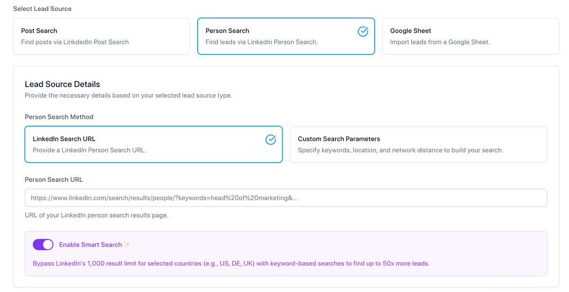Choose the LinkedIn Search URL method
This screenshot has height=292, width=569.
[x=154, y=144]
